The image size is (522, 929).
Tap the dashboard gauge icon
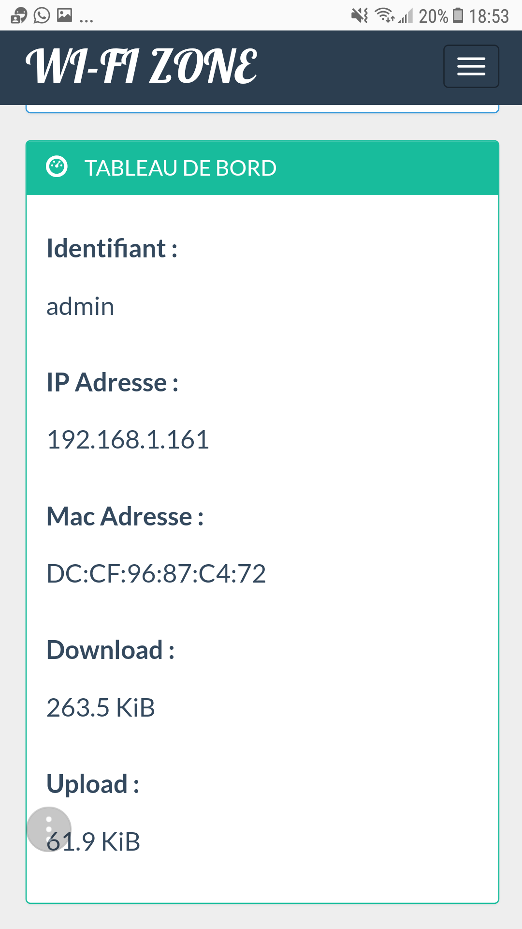click(x=57, y=167)
